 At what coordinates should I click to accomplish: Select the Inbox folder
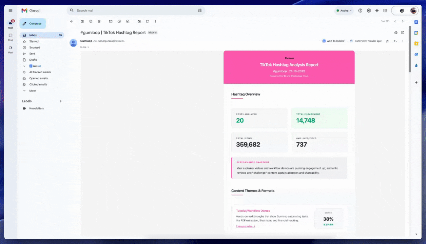(x=42, y=35)
